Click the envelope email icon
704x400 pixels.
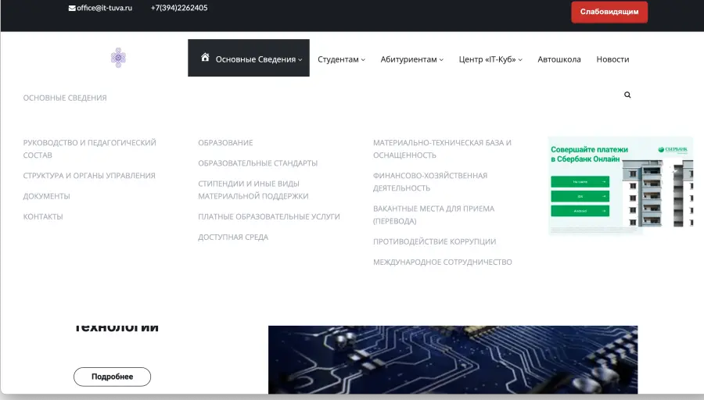coord(72,8)
